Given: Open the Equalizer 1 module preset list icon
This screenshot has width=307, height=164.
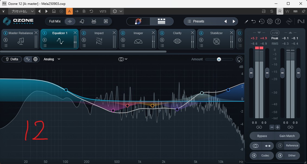Looking at the screenshot, I should (x=45, y=46).
